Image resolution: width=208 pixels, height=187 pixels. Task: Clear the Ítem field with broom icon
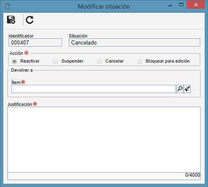point(187,89)
